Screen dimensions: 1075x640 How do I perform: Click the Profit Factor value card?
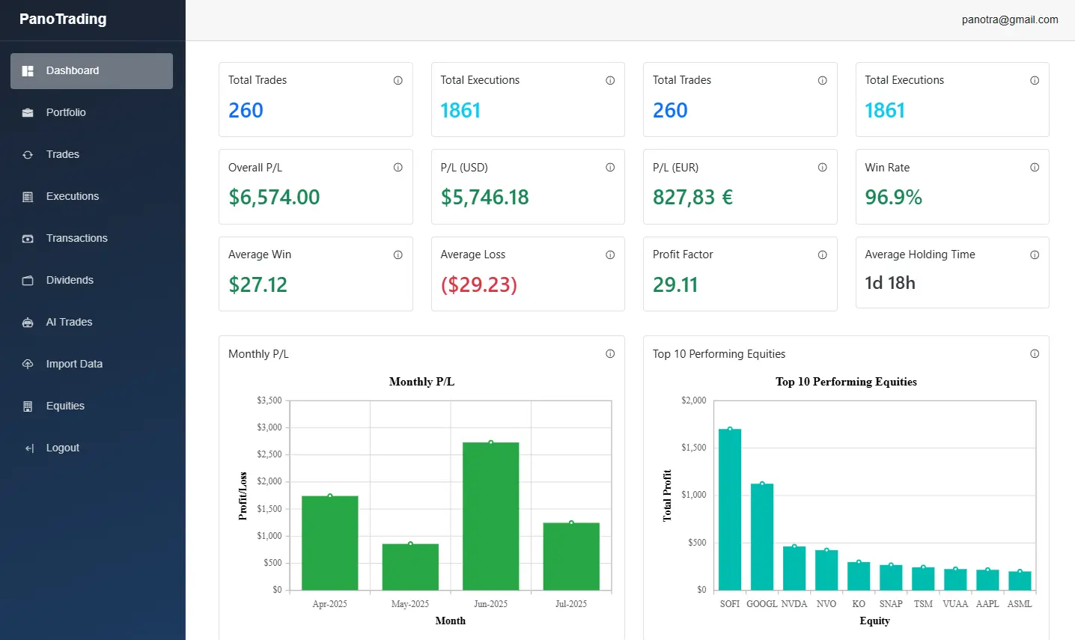point(740,274)
